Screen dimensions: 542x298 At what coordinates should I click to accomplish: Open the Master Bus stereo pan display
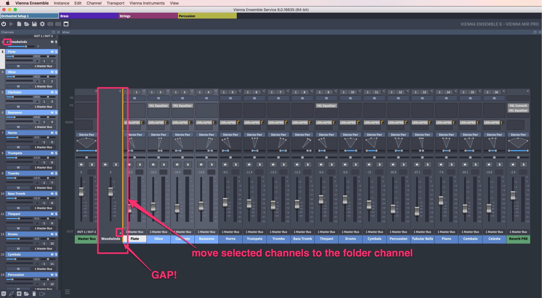[86, 144]
